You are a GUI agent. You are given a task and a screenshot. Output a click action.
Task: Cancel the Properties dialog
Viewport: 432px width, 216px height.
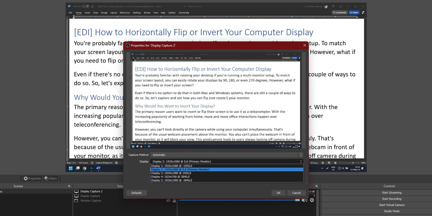[x=296, y=193]
